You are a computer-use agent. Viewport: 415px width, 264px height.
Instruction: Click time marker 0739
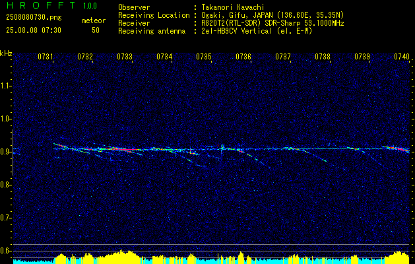pos(362,56)
